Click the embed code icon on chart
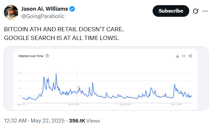This screenshot has height=127, width=213. click(x=184, y=56)
